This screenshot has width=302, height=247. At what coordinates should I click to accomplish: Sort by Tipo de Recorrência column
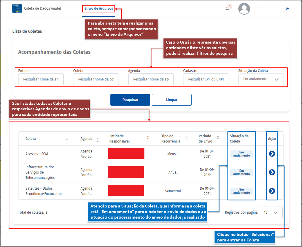(x=186, y=138)
